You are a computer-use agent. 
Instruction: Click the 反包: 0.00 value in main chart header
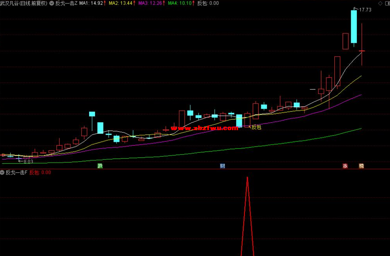(208, 3)
